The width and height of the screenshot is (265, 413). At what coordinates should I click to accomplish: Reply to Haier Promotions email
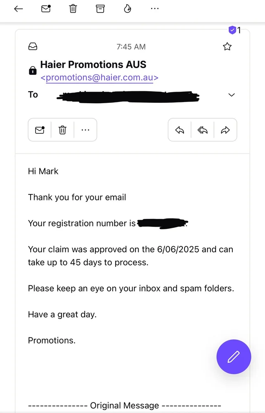click(x=180, y=130)
